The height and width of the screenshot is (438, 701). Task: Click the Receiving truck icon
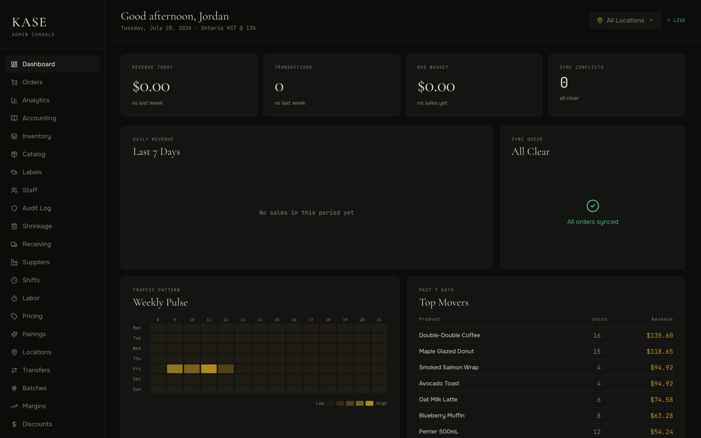coord(14,244)
